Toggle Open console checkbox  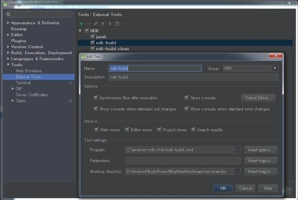pyautogui.click(x=186, y=98)
